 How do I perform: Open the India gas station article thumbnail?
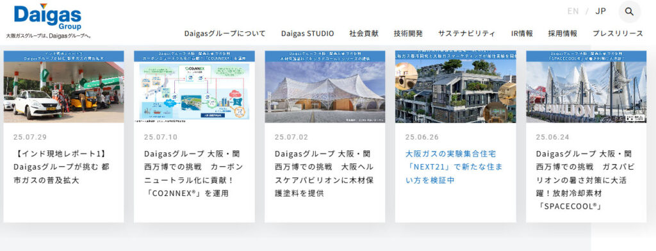tap(63, 86)
